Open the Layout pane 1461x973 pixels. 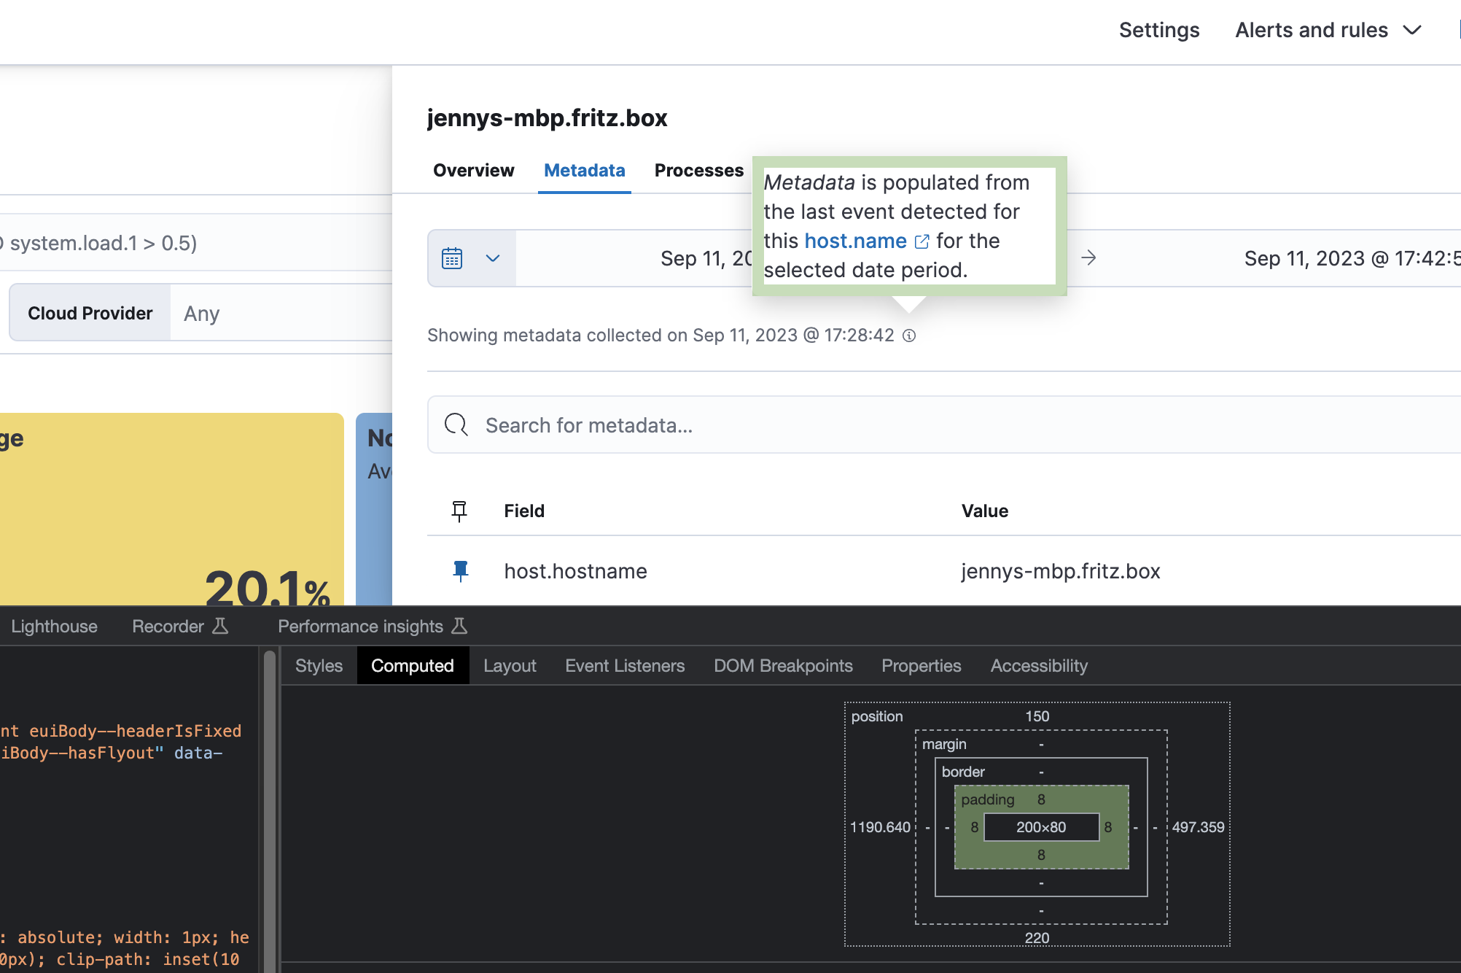pyautogui.click(x=510, y=665)
